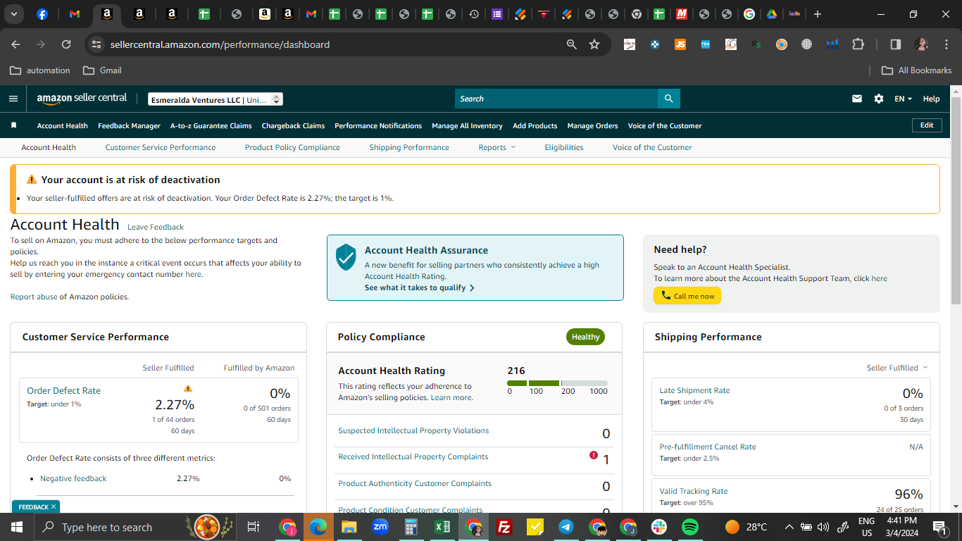Open the Chrome side panel icon
The image size is (962, 541).
point(896,44)
